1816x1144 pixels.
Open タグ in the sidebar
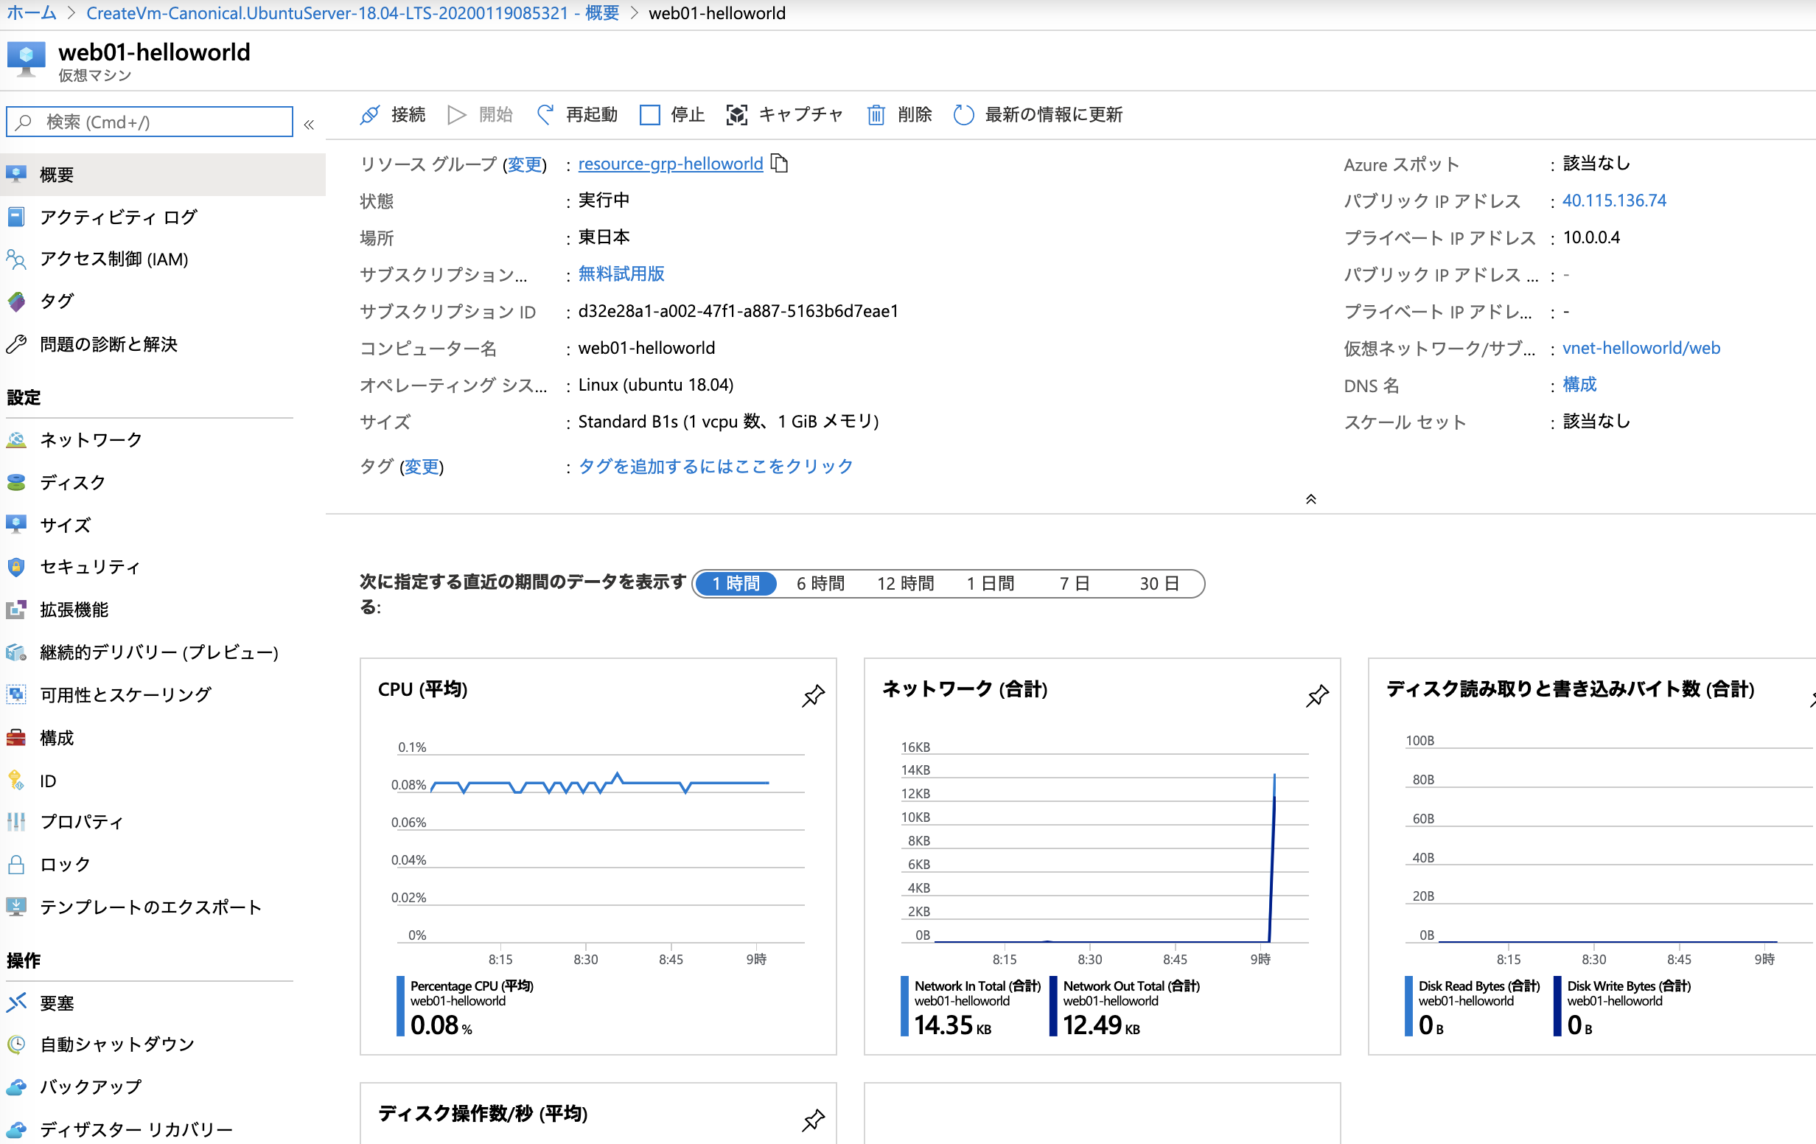click(x=162, y=301)
